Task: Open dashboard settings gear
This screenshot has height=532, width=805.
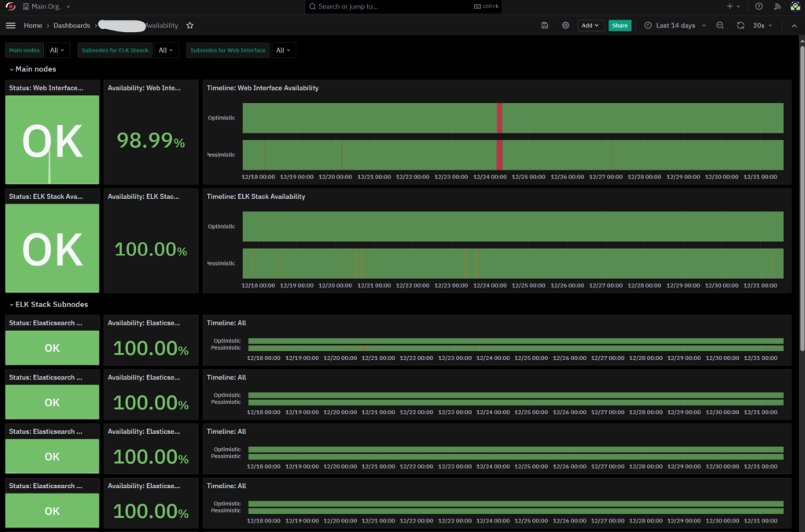Action: [565, 26]
